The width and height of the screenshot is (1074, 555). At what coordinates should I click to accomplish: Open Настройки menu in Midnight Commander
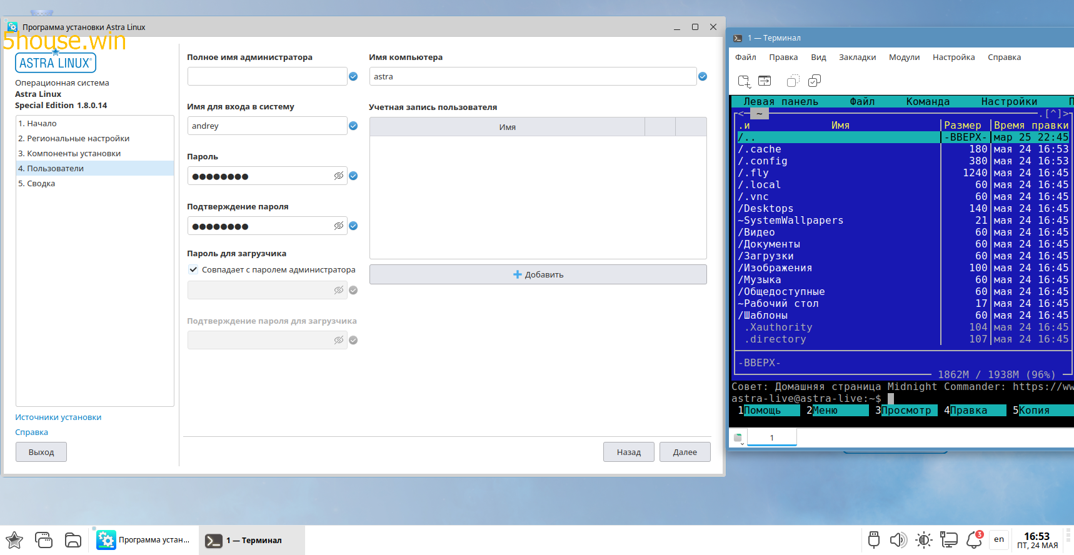coord(1009,101)
